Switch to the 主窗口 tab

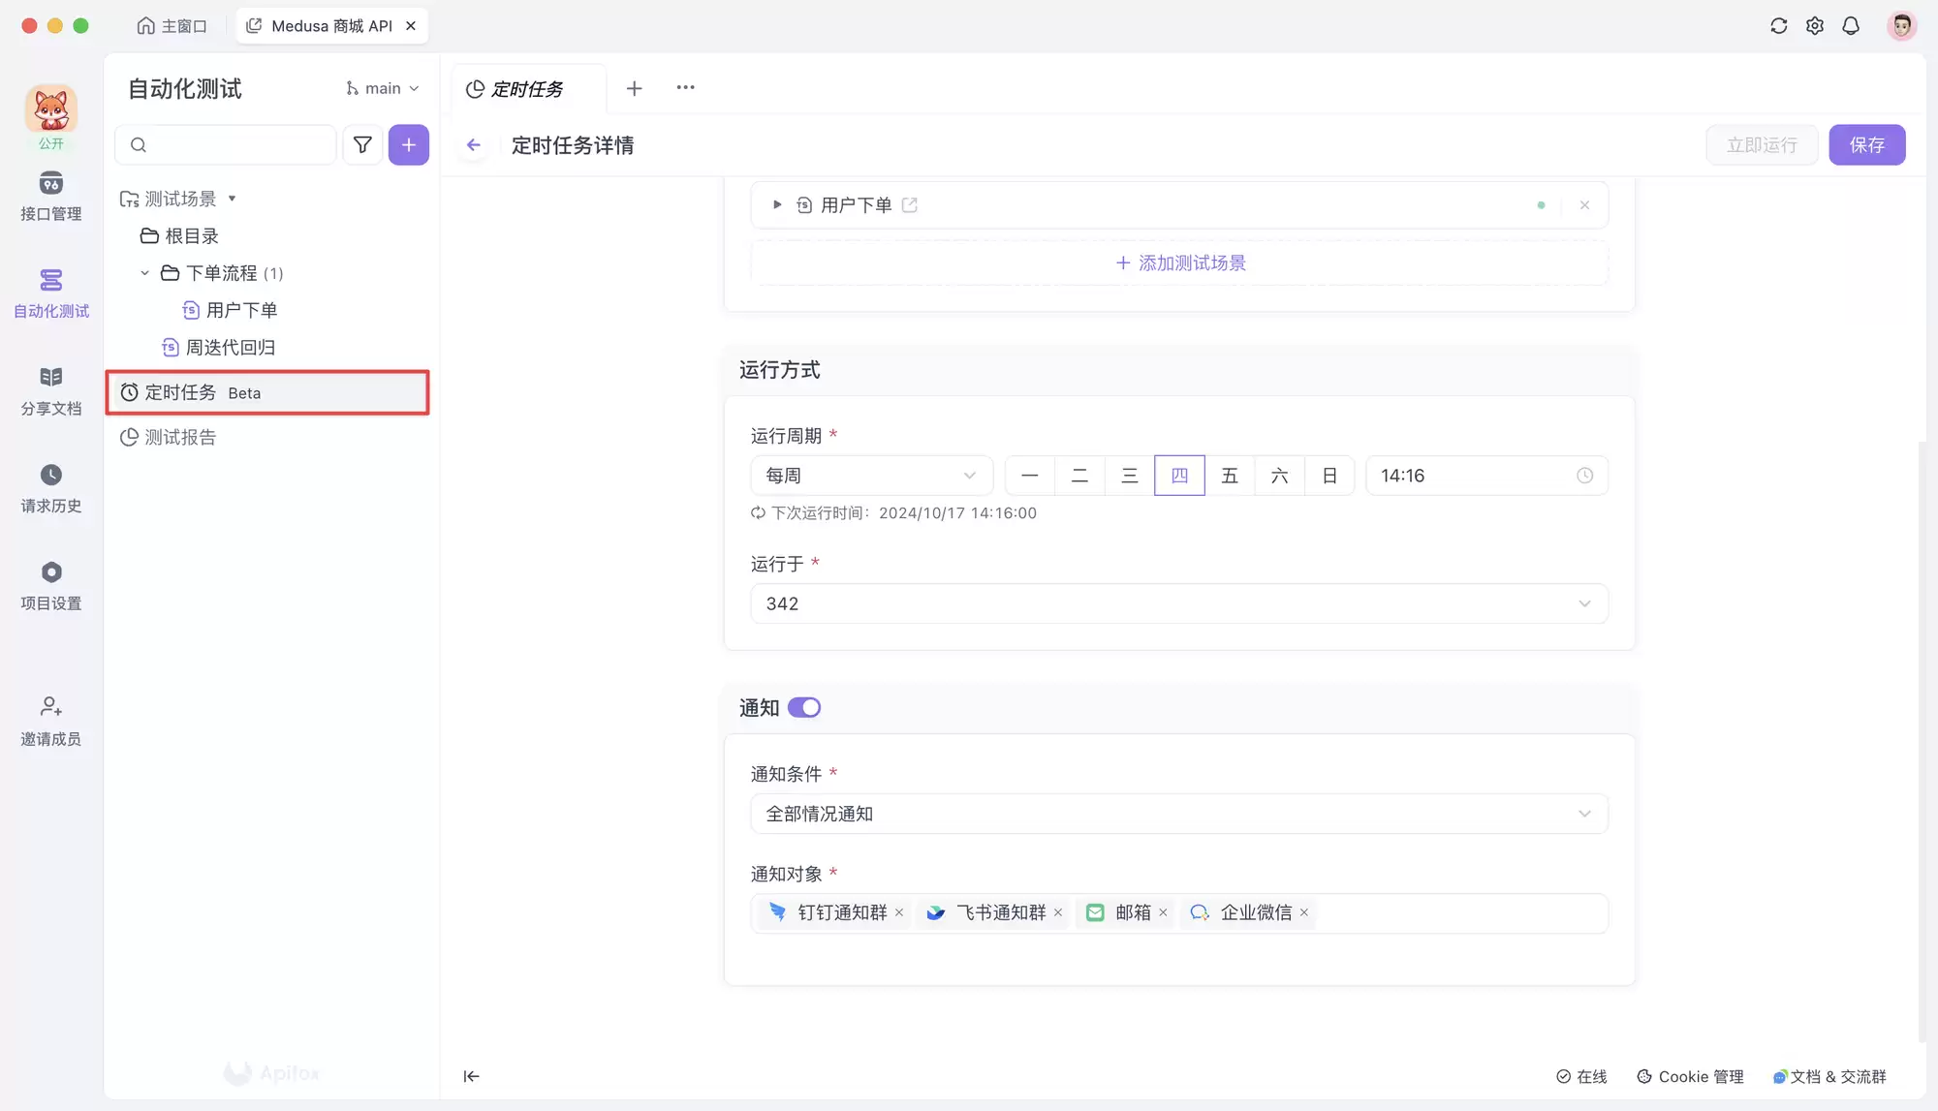(172, 26)
